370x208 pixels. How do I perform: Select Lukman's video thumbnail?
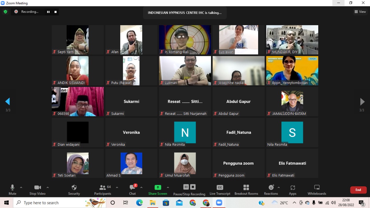(185, 71)
